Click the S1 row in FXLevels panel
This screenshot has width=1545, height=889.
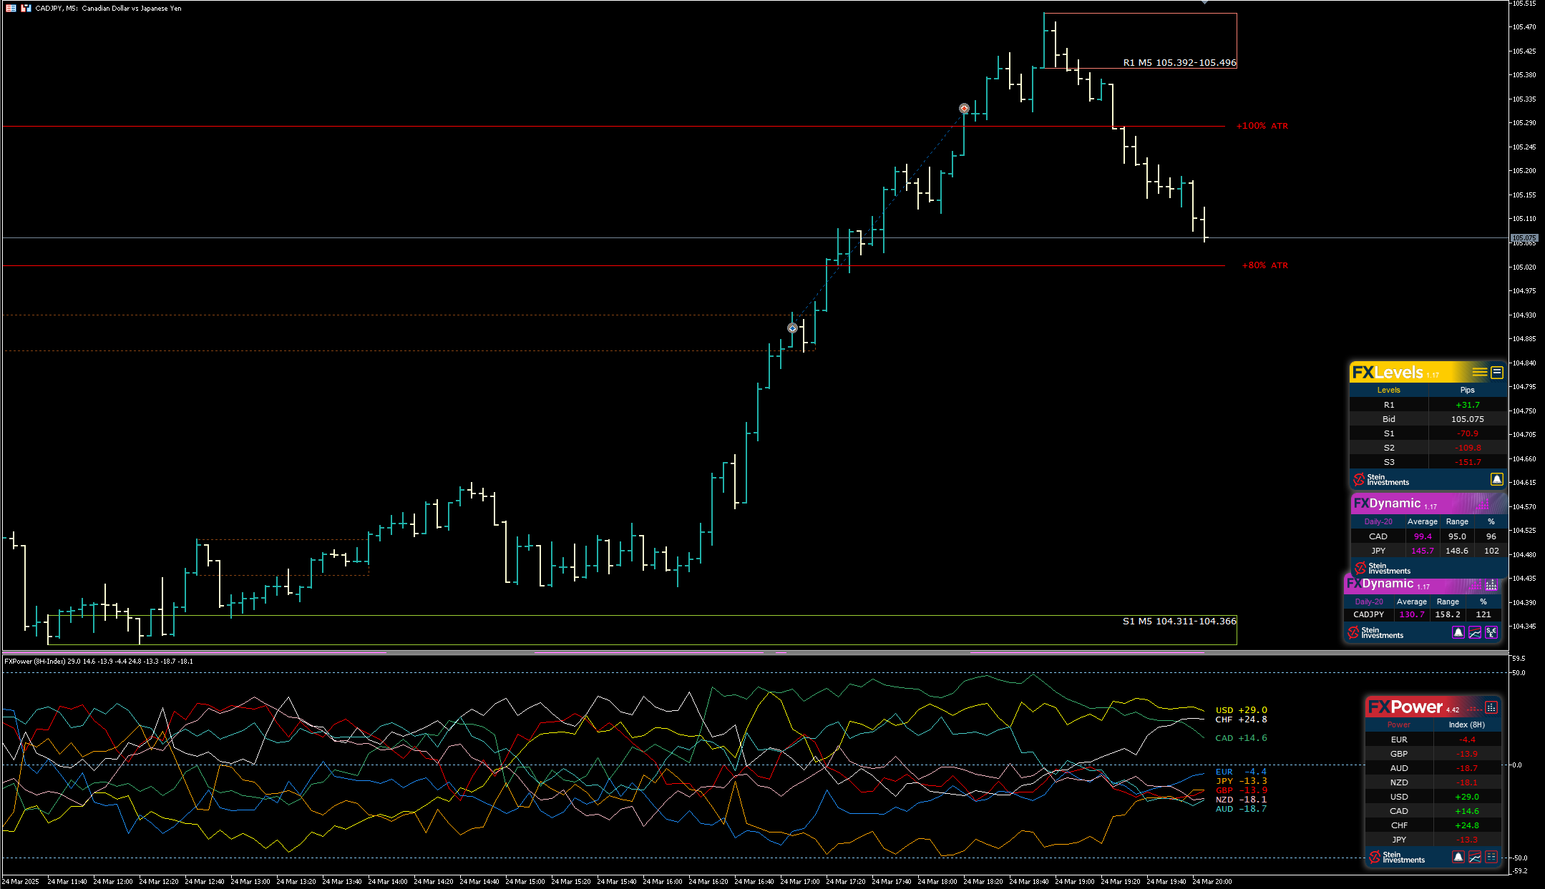[1389, 433]
